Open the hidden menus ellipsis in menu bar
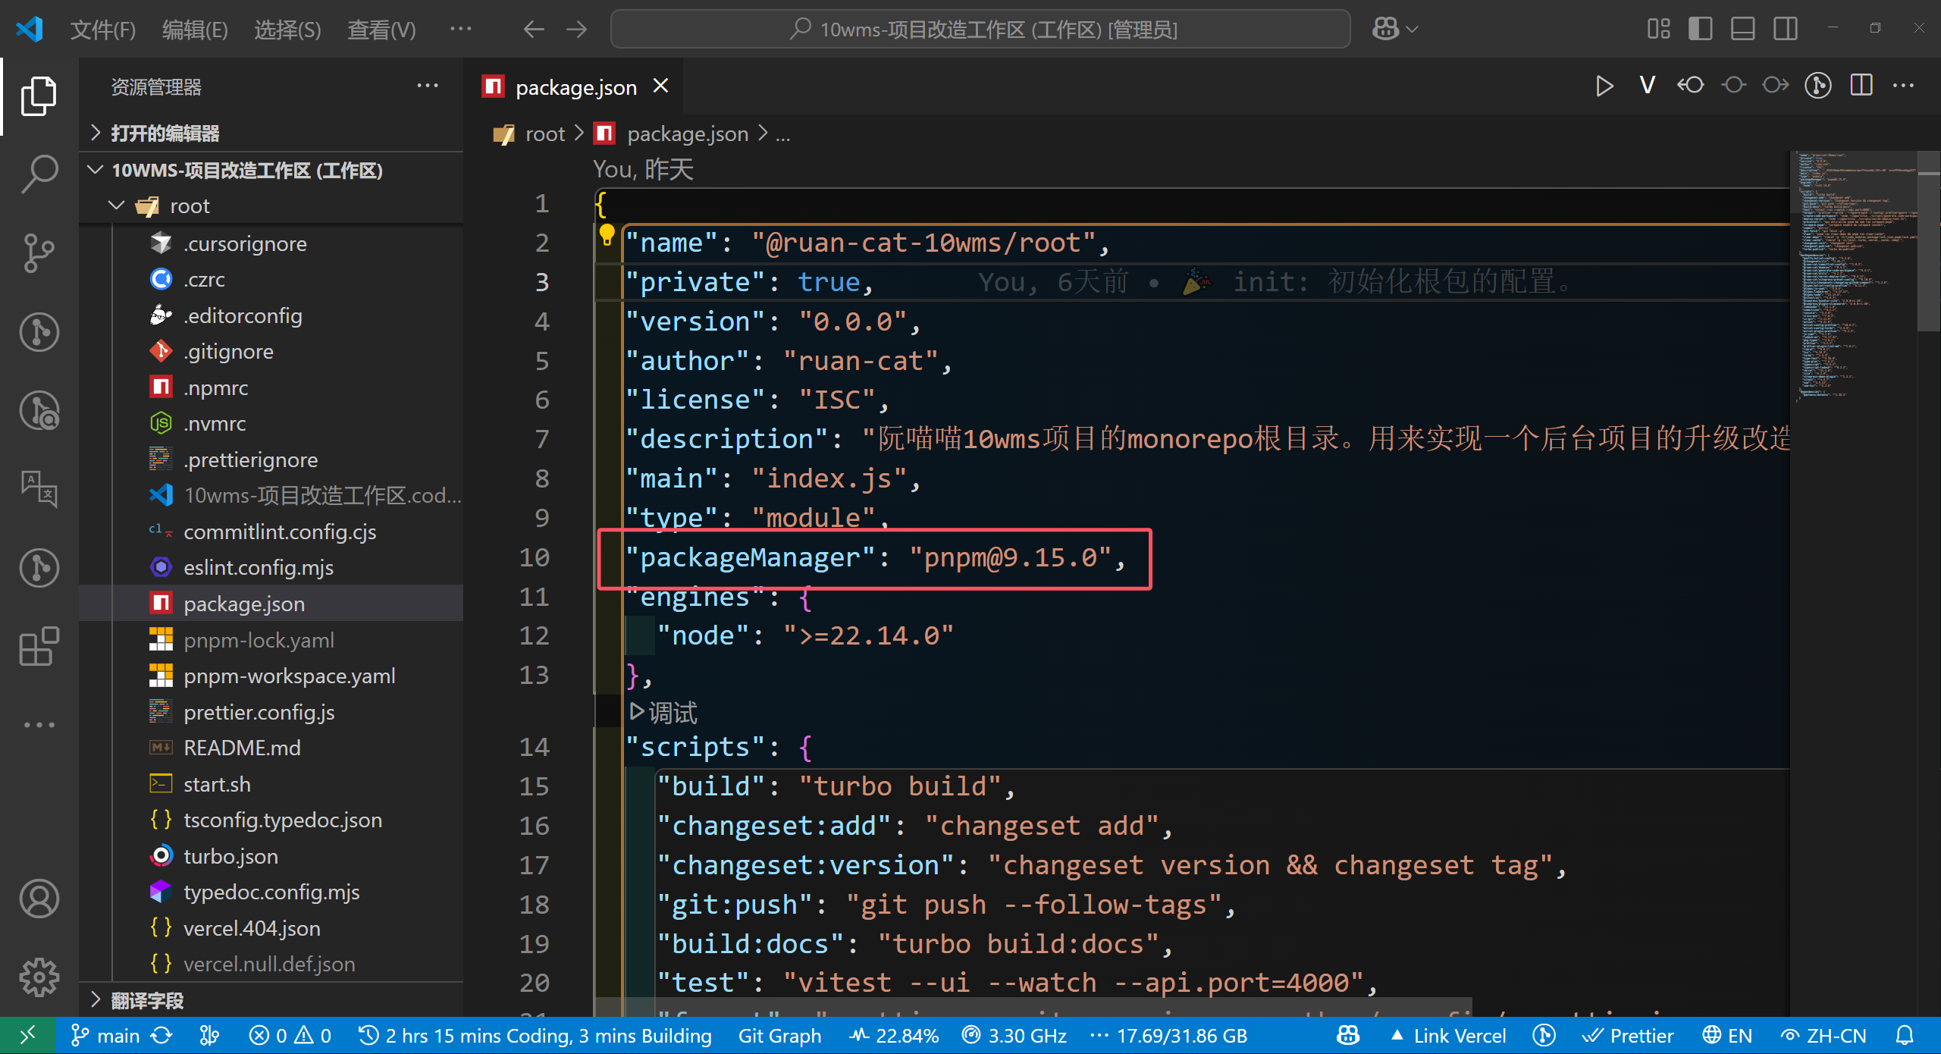 coord(461,29)
